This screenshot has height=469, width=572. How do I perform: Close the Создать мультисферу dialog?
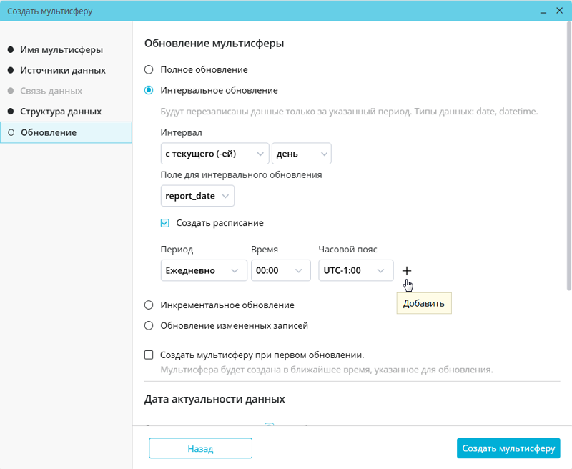pos(559,11)
